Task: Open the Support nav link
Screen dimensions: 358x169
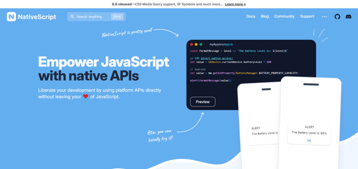Action: [307, 16]
